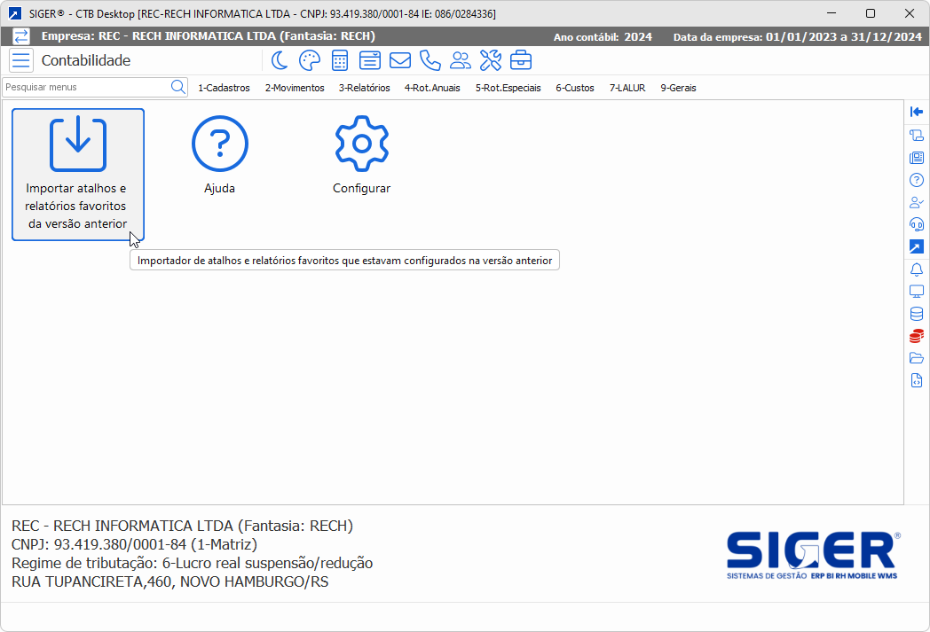Click the sidebar help question icon
The width and height of the screenshot is (930, 632).
pyautogui.click(x=917, y=180)
